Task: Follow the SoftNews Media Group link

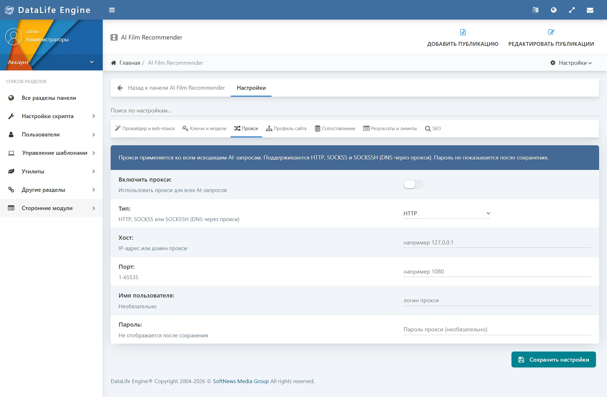Action: pos(241,381)
